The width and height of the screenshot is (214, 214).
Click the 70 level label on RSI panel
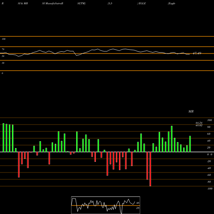click(3, 49)
